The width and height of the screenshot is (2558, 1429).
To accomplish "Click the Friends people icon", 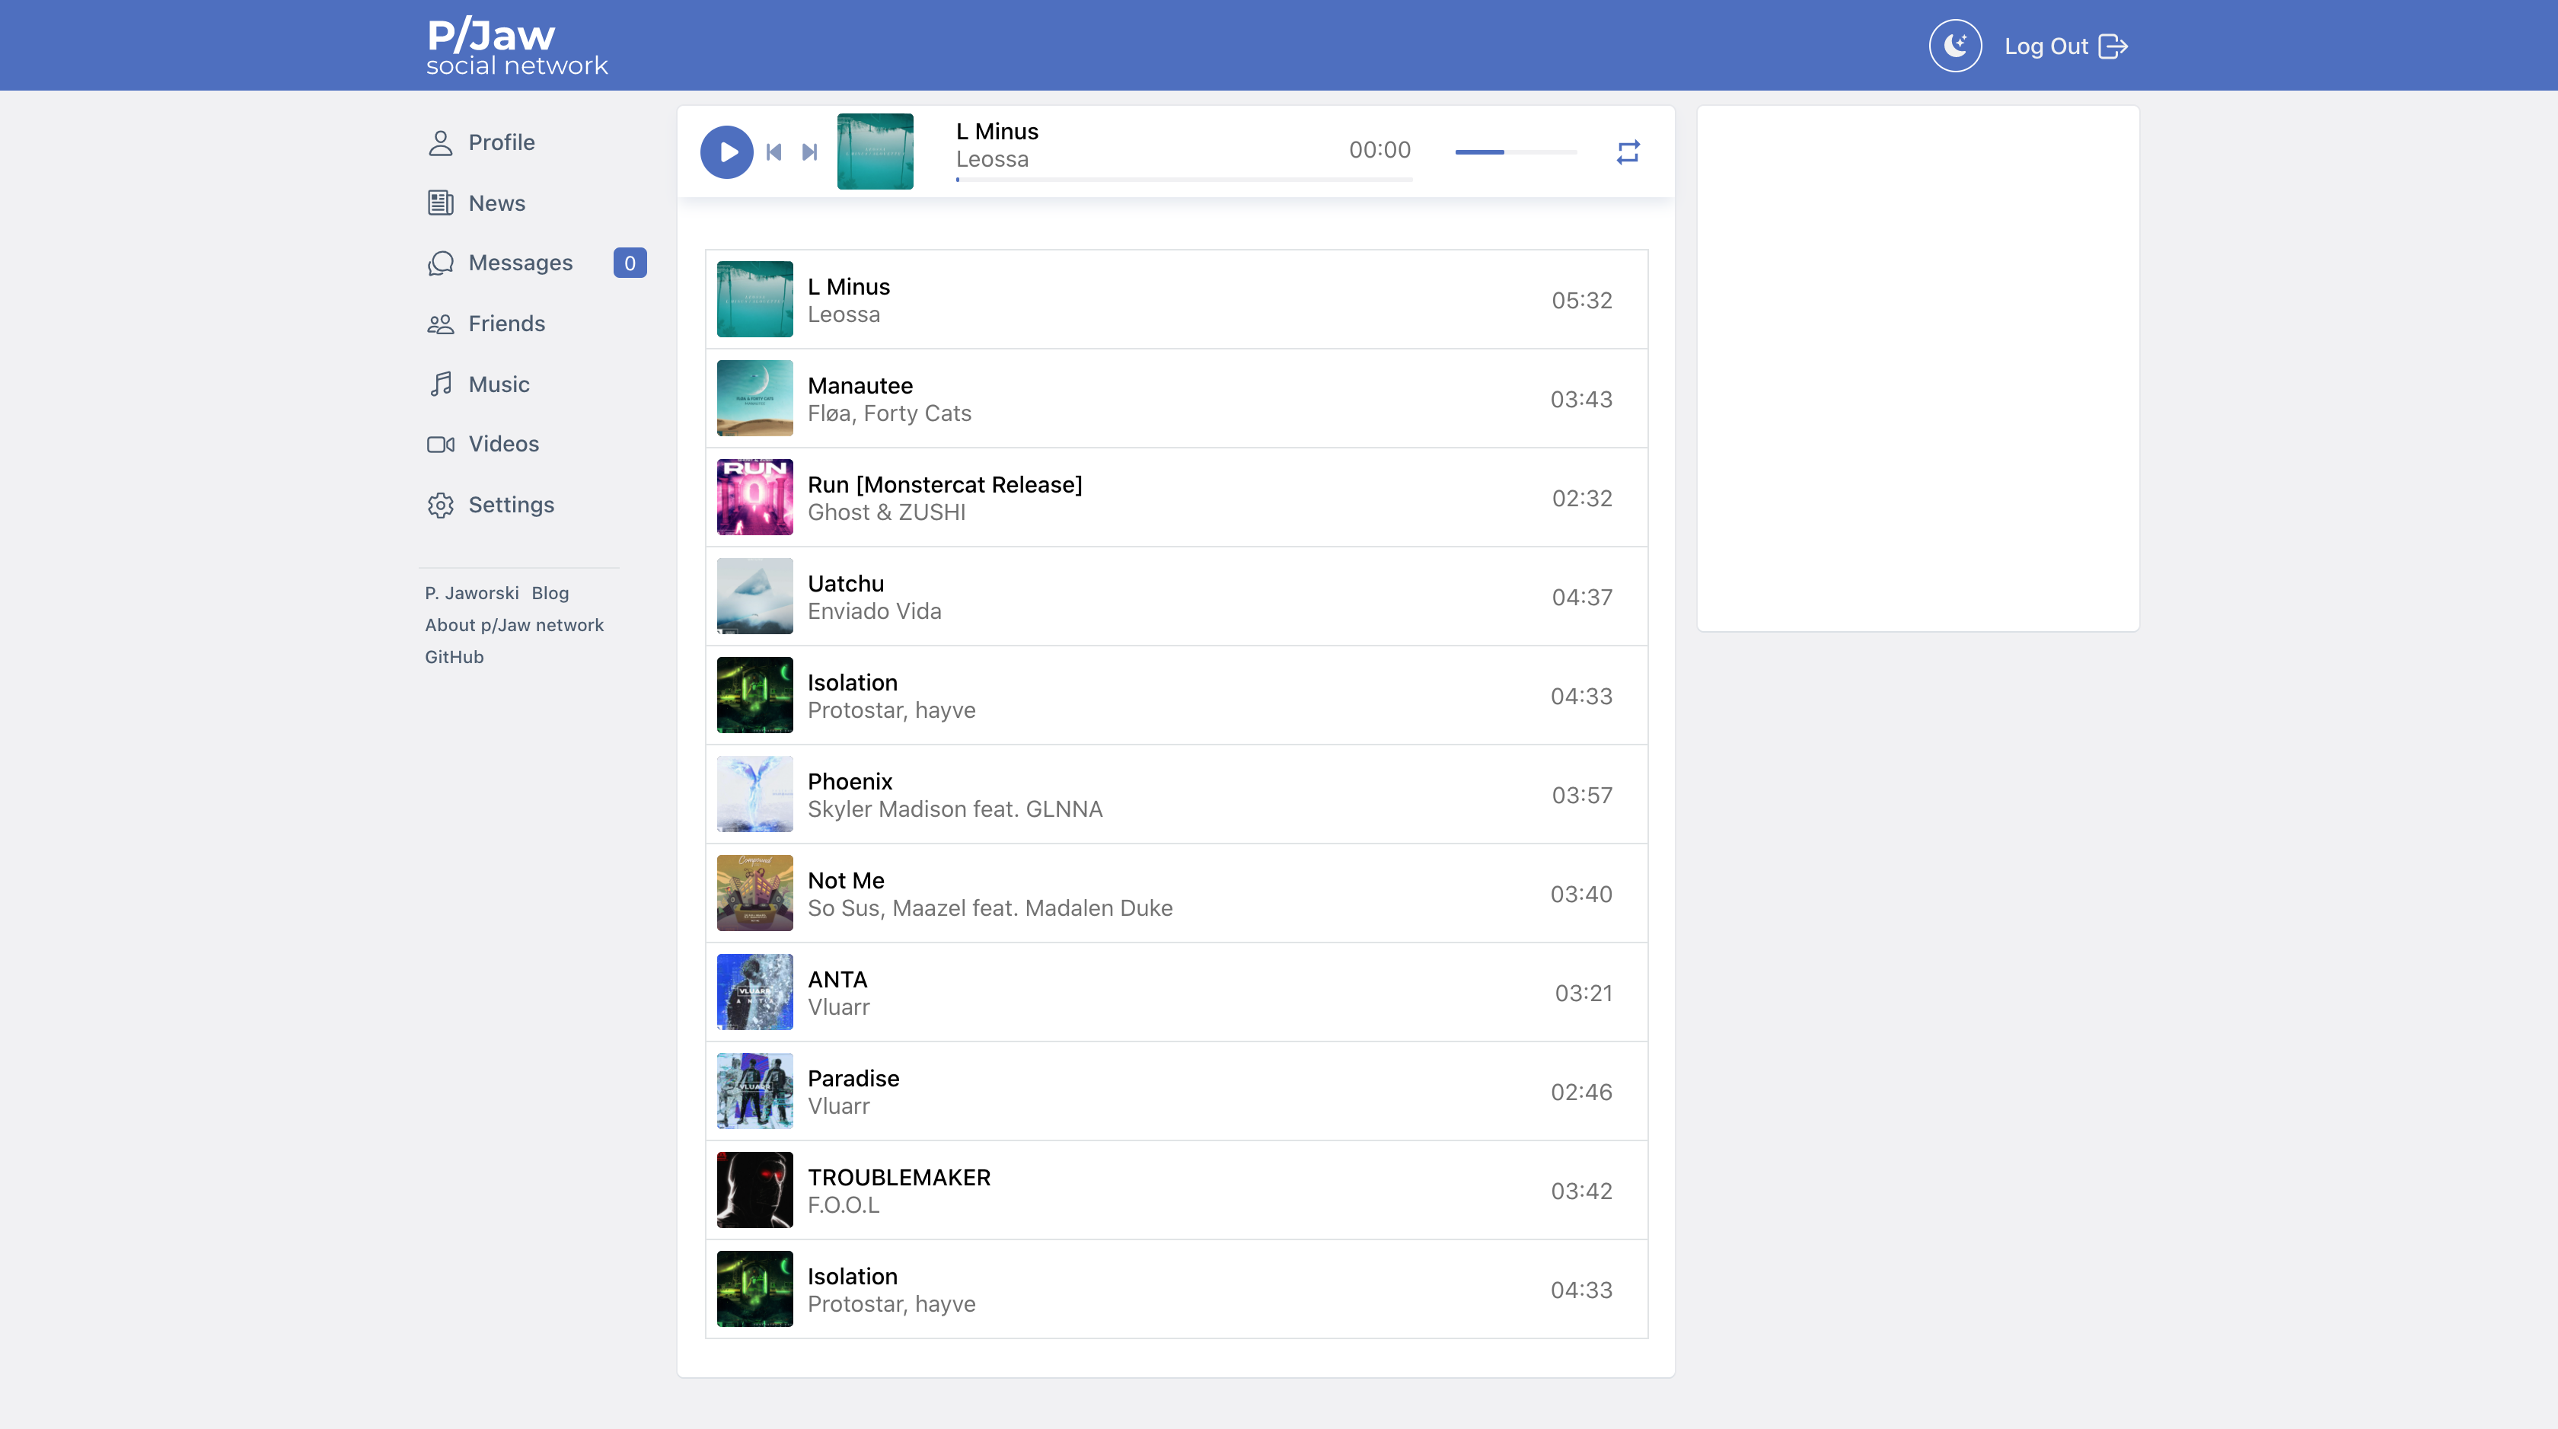I will pos(440,324).
